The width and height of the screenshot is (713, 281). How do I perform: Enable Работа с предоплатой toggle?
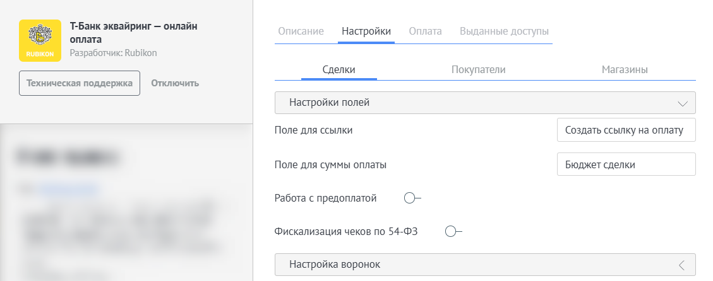coord(412,198)
